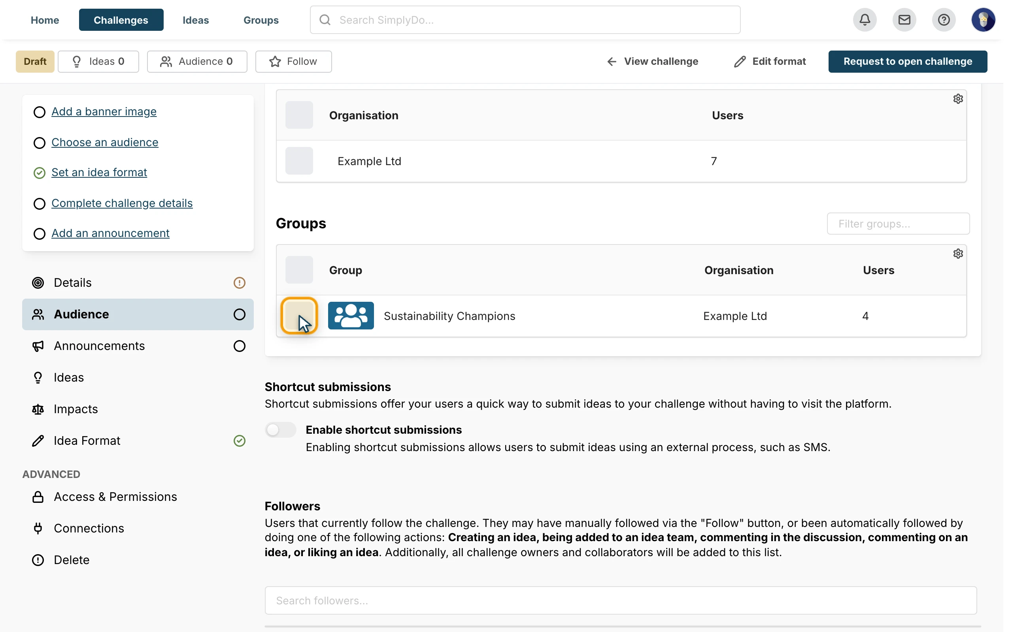Open the Challenges tab
1012x632 pixels.
click(121, 20)
